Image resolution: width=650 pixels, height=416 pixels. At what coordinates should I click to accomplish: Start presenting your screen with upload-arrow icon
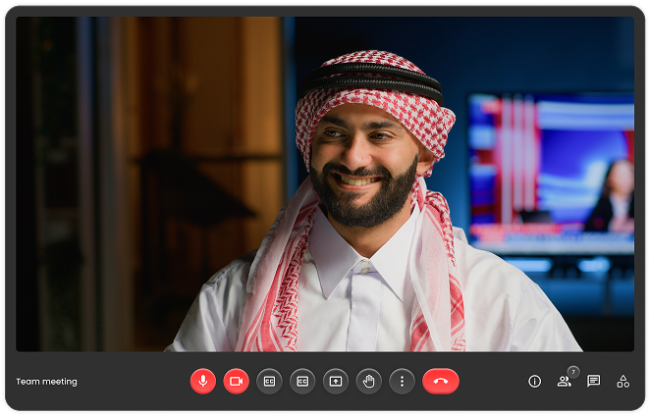pos(336,381)
